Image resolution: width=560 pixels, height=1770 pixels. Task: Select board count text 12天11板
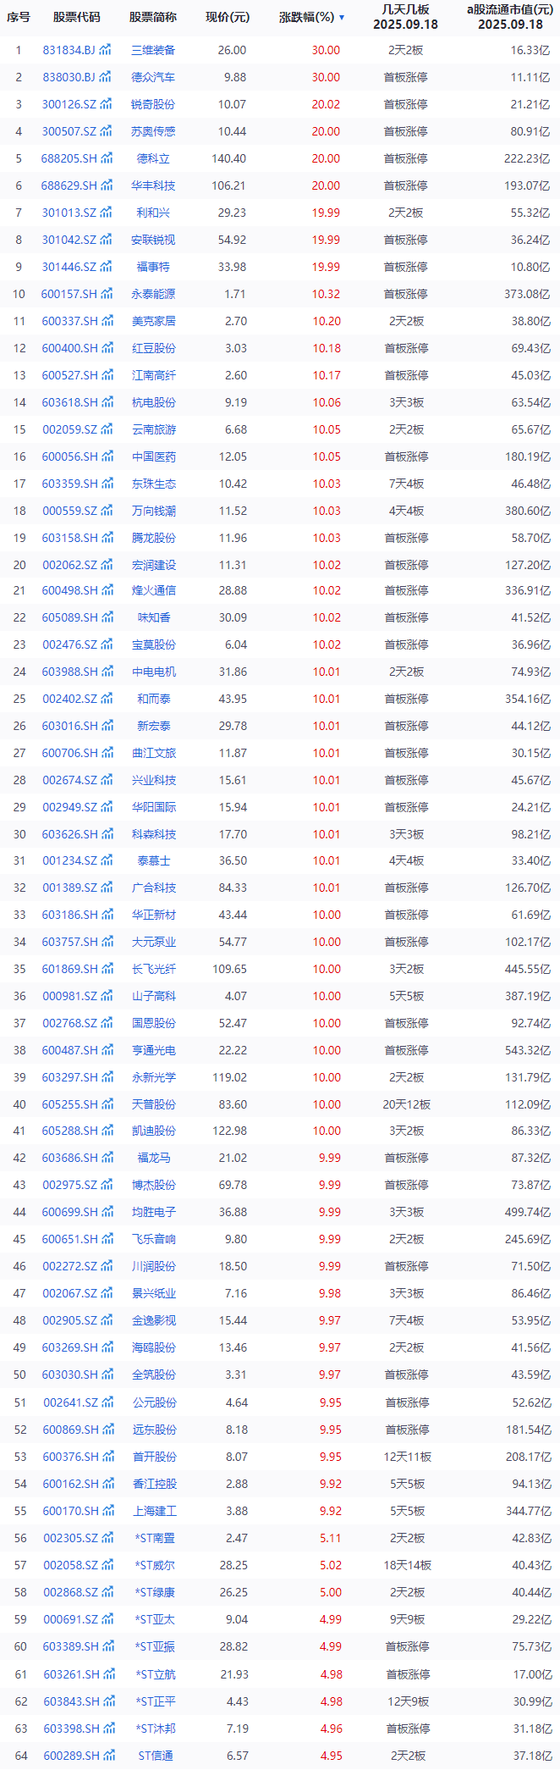click(407, 1457)
